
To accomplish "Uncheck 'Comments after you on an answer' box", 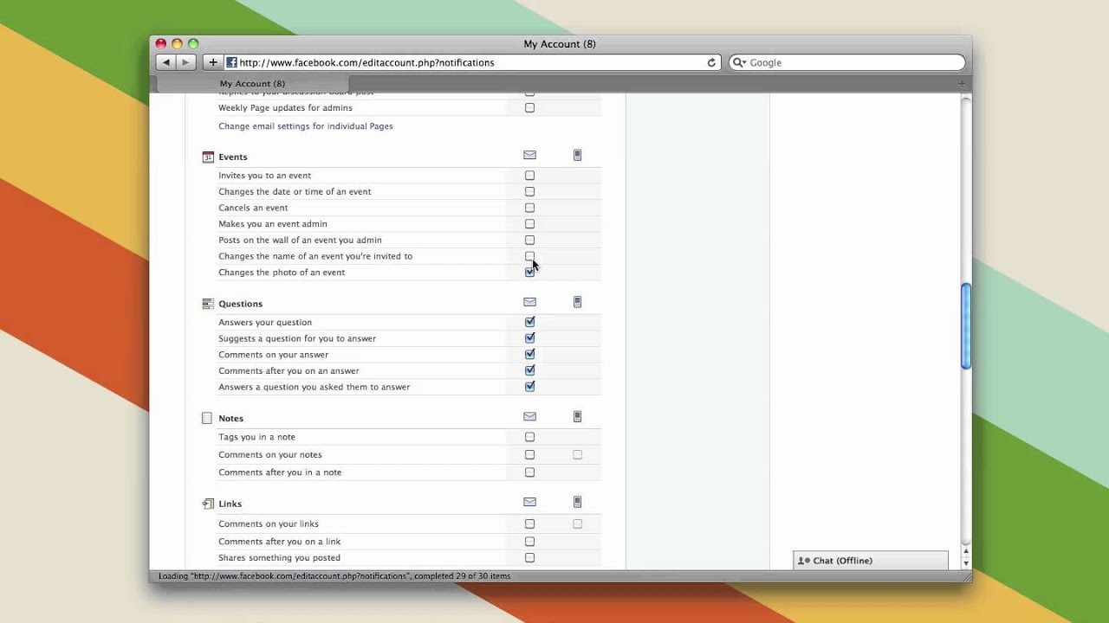I will click(529, 370).
